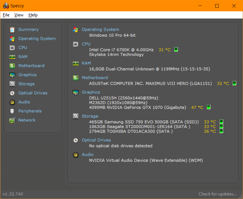Click the RAM icon in summary panel
243x199 pixels.
(76, 64)
